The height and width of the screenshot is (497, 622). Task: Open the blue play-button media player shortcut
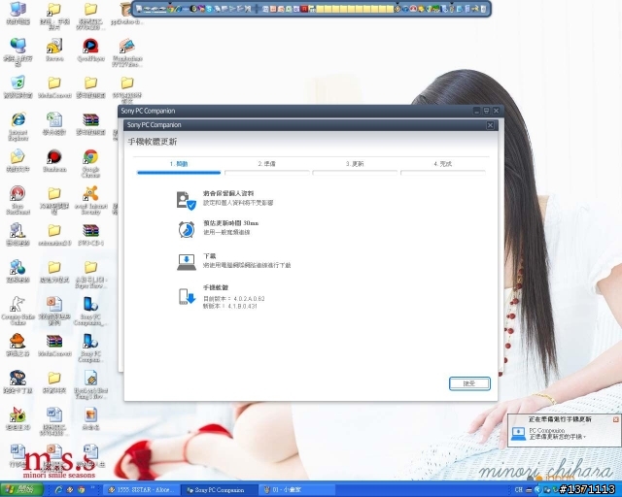[x=90, y=50]
